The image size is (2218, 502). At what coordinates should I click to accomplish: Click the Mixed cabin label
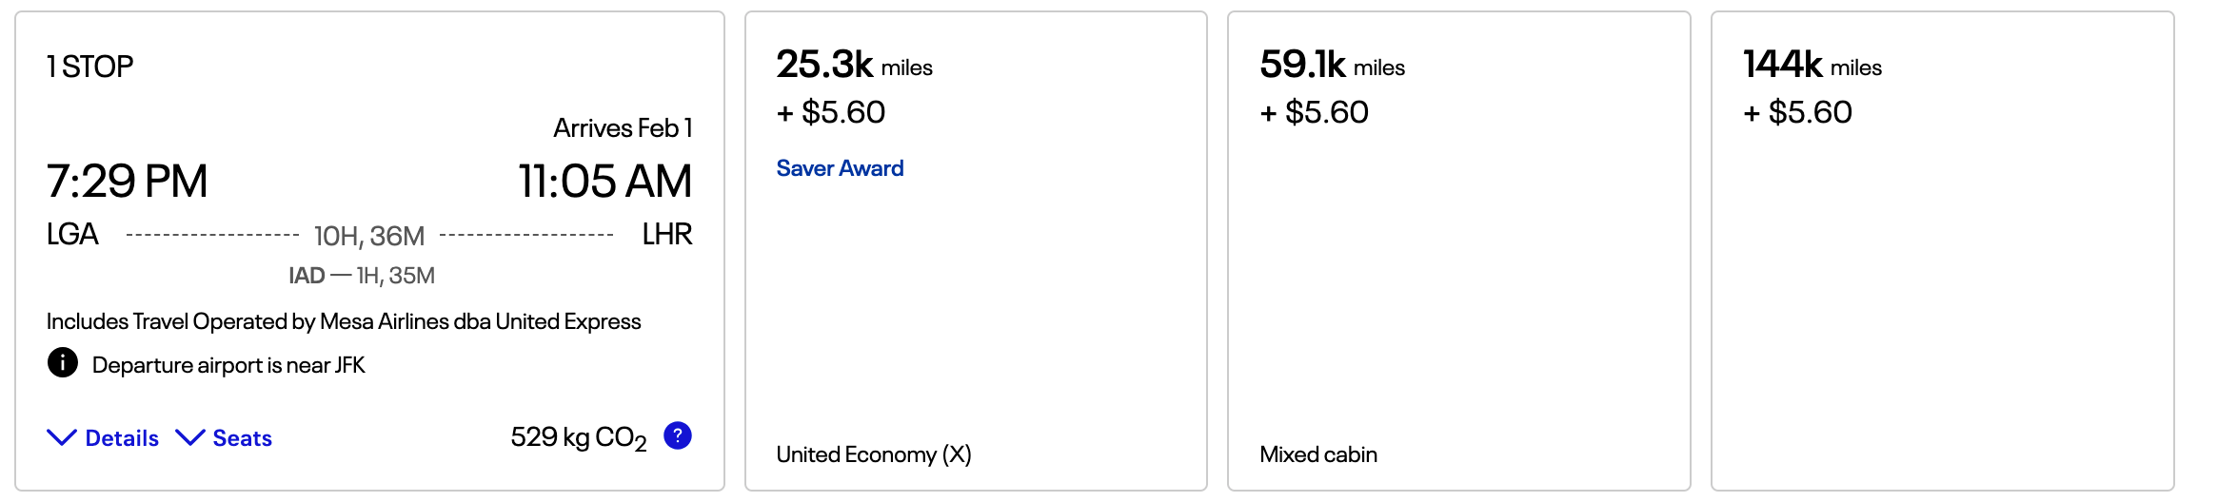pos(1318,454)
